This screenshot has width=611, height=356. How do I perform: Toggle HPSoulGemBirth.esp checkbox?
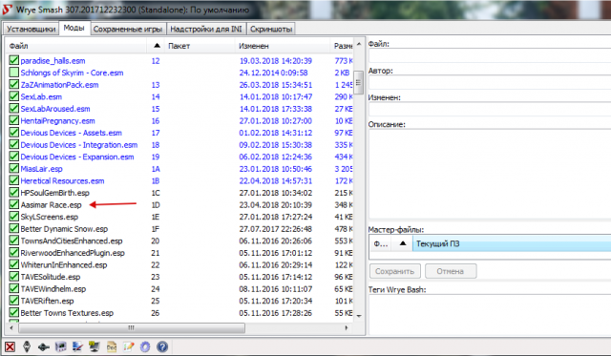click(x=14, y=193)
